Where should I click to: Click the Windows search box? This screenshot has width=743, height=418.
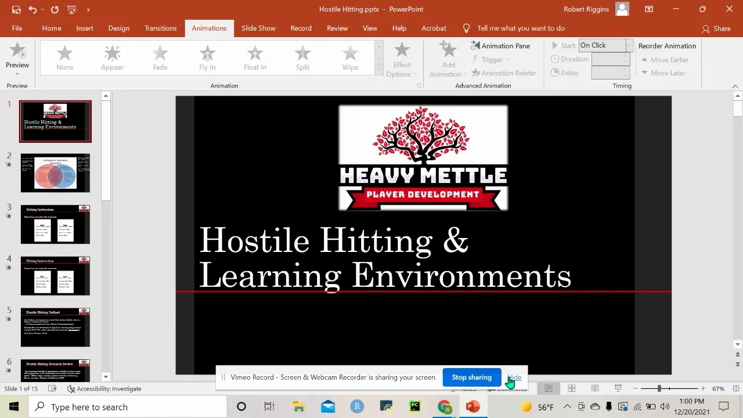tap(128, 407)
